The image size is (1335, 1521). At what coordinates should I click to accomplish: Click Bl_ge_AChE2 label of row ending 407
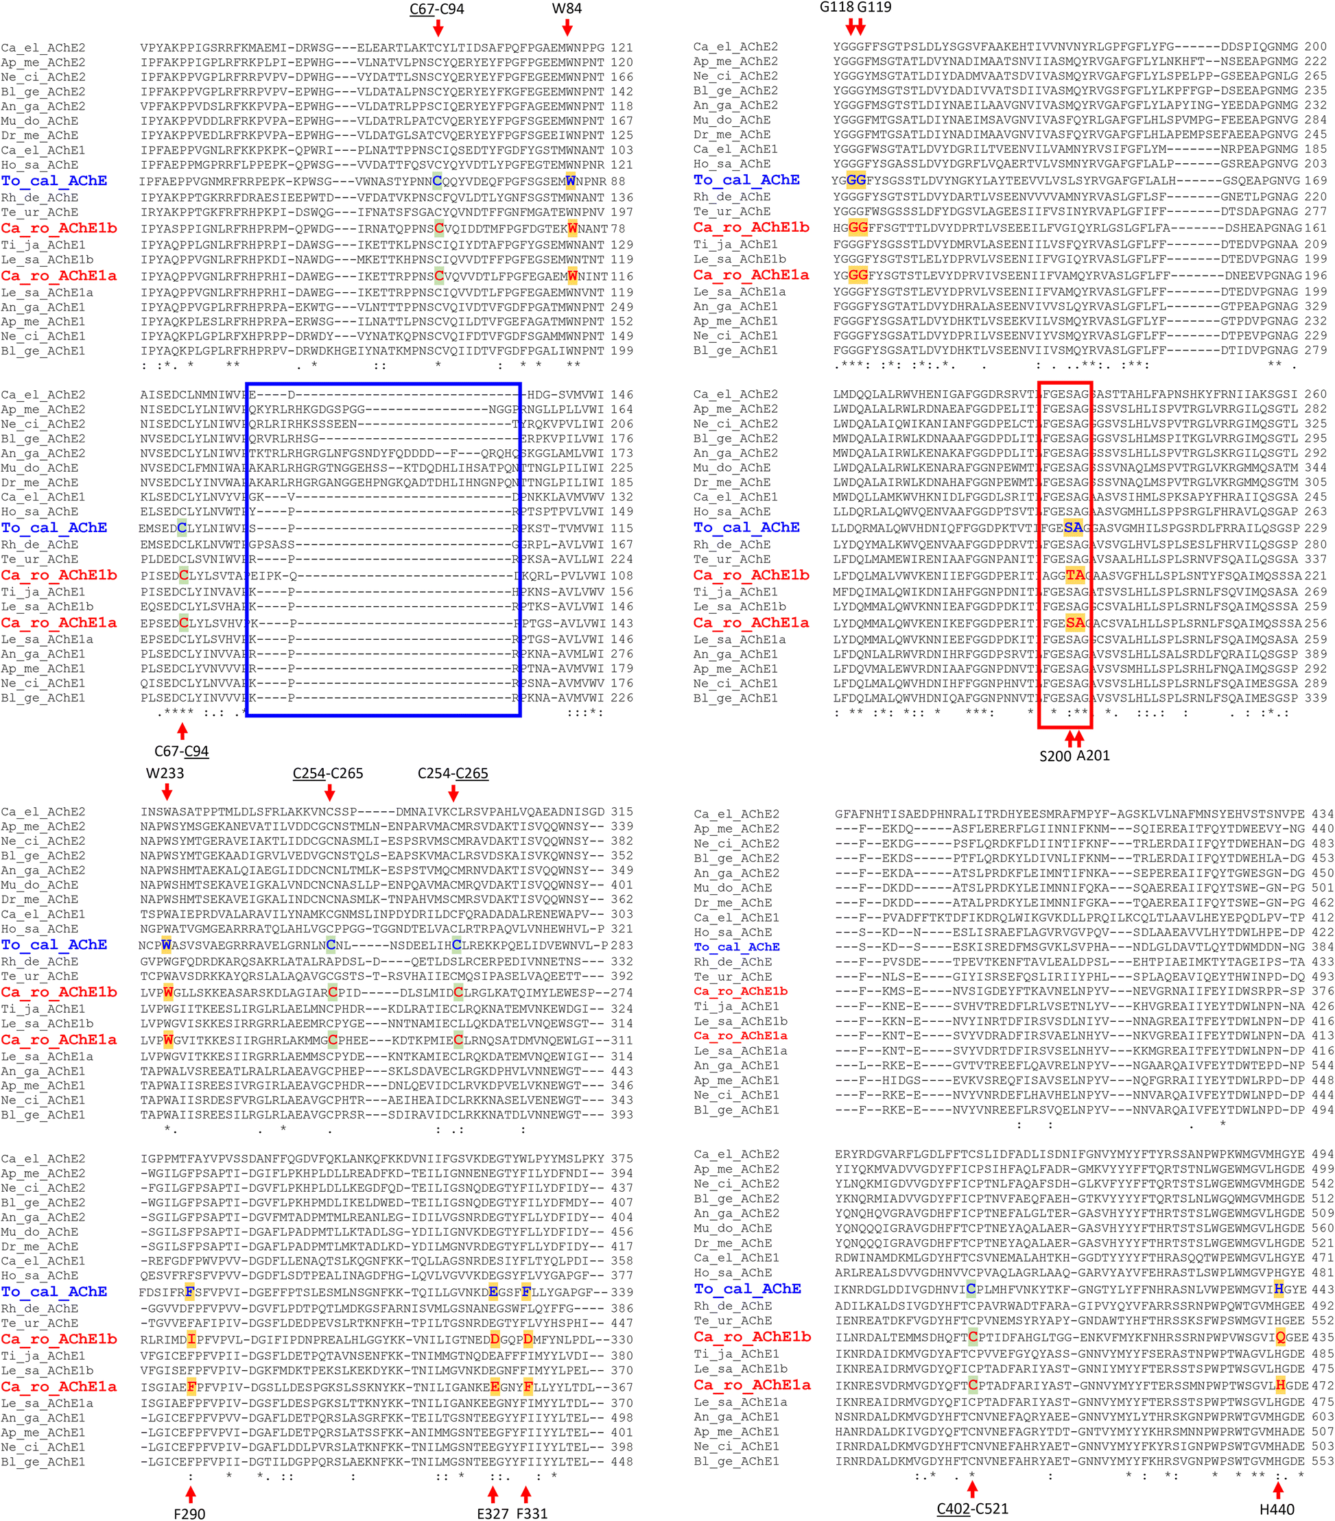click(x=43, y=1203)
